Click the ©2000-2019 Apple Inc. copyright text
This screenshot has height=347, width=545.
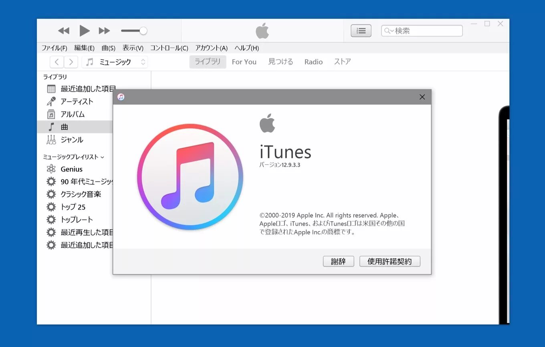click(x=332, y=224)
